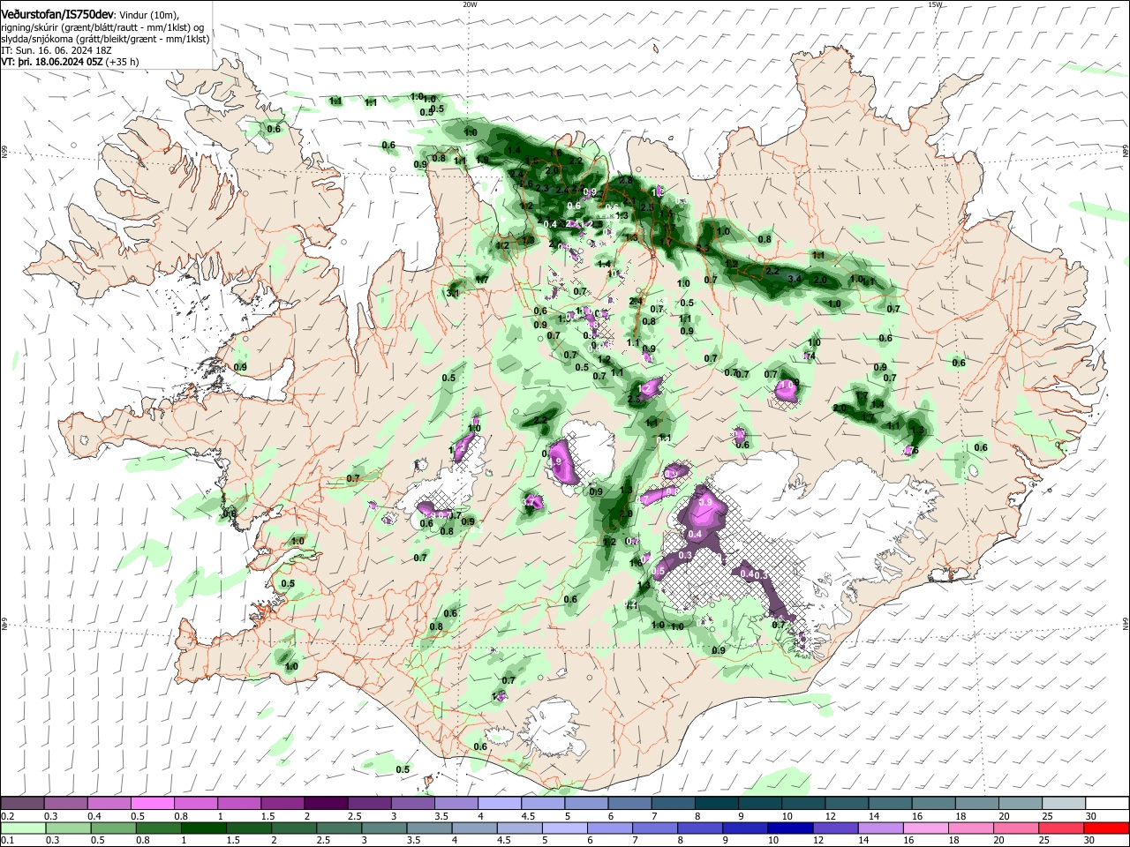Click the '3.4' precipitation value on the map
1130x847 pixels.
(x=794, y=279)
